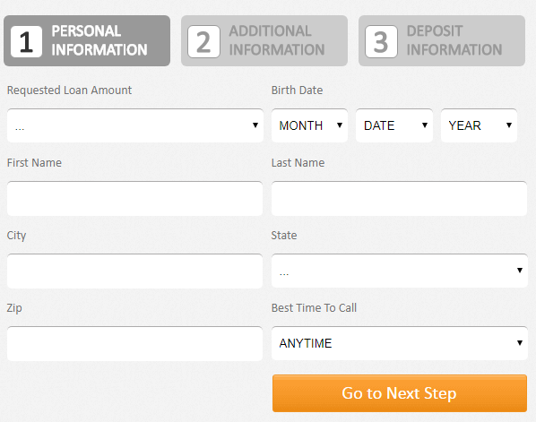The height and width of the screenshot is (422, 536).
Task: Click into the Zip text field
Action: (134, 344)
